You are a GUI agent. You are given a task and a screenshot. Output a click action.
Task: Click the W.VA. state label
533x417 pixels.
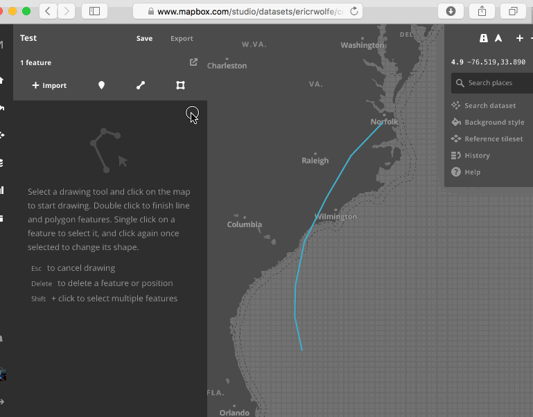[254, 44]
